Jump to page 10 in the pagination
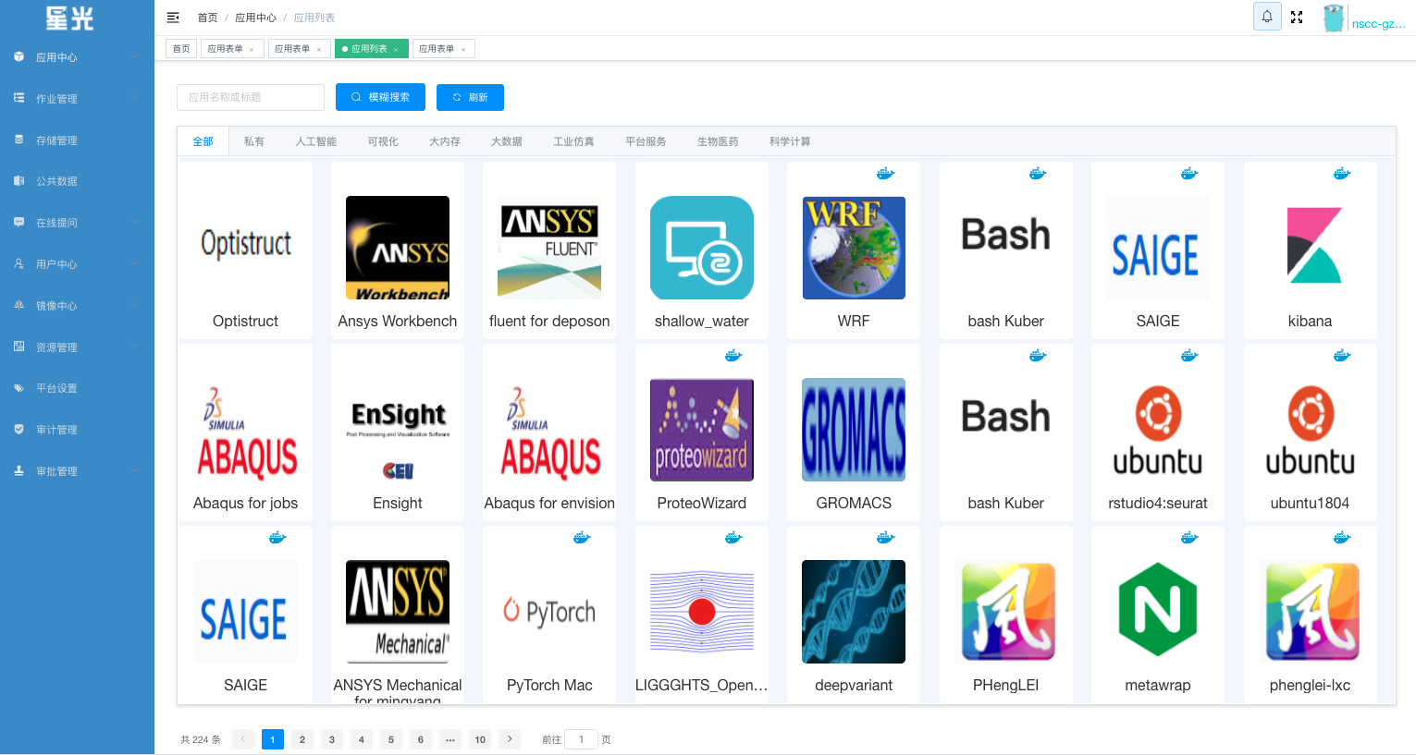The width and height of the screenshot is (1416, 755). 480,739
